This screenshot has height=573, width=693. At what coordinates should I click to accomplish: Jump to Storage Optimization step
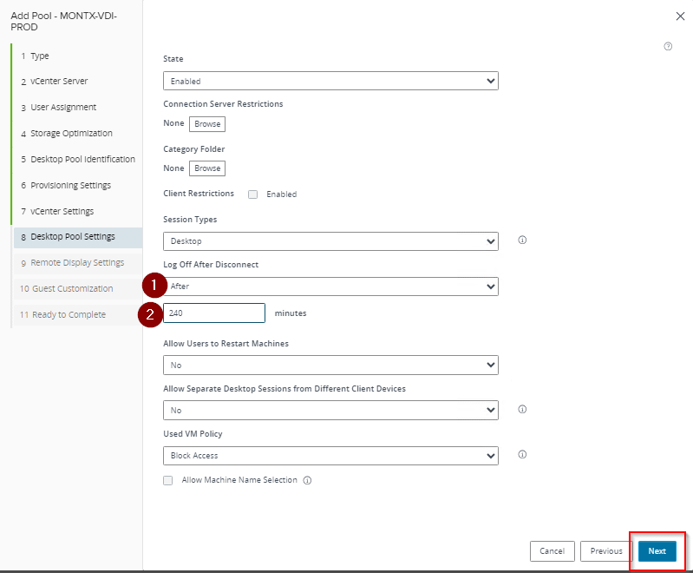click(71, 133)
